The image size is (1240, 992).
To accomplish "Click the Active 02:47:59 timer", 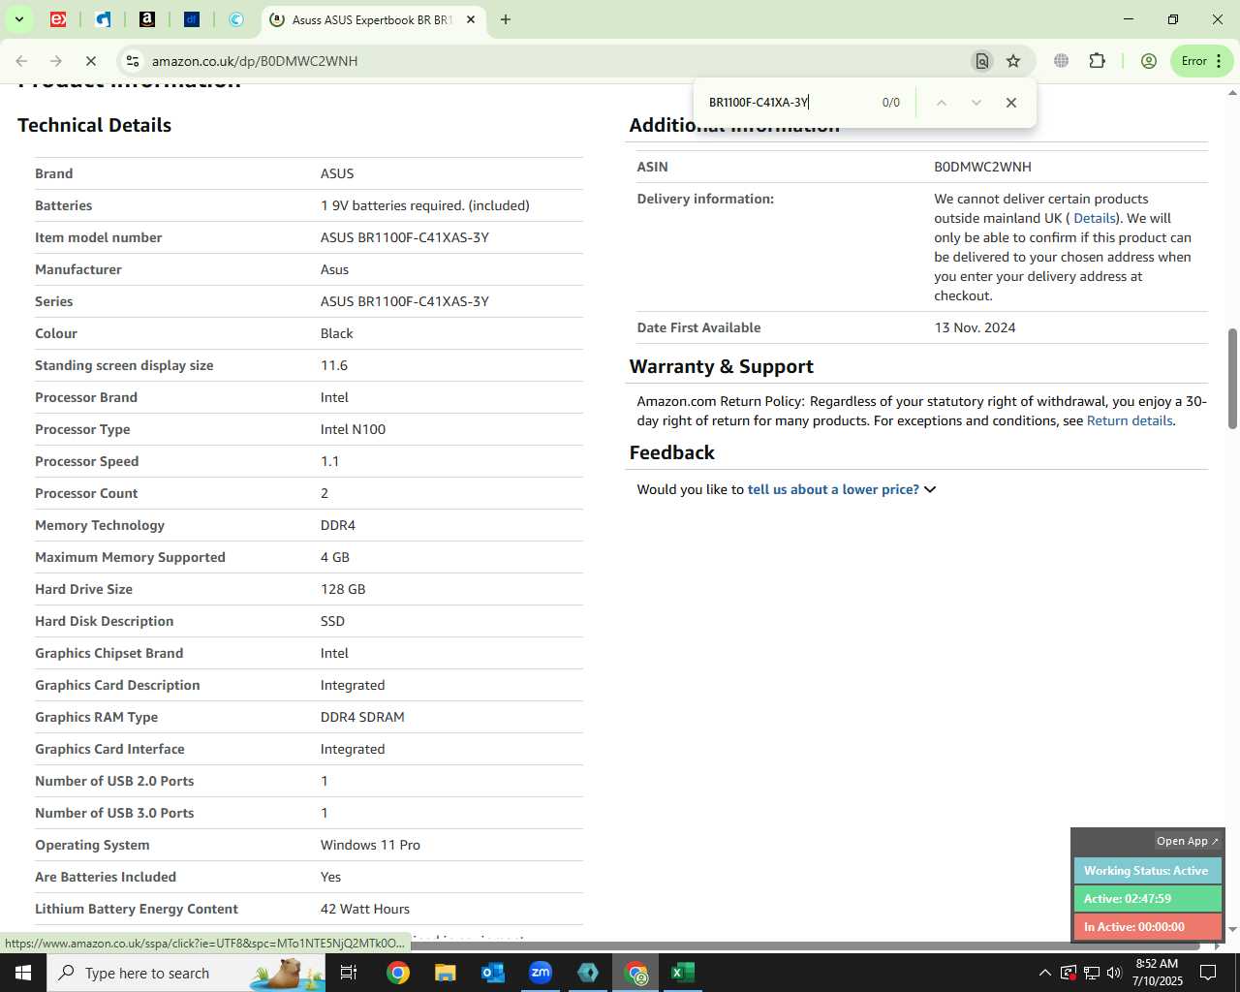I will (x=1147, y=899).
